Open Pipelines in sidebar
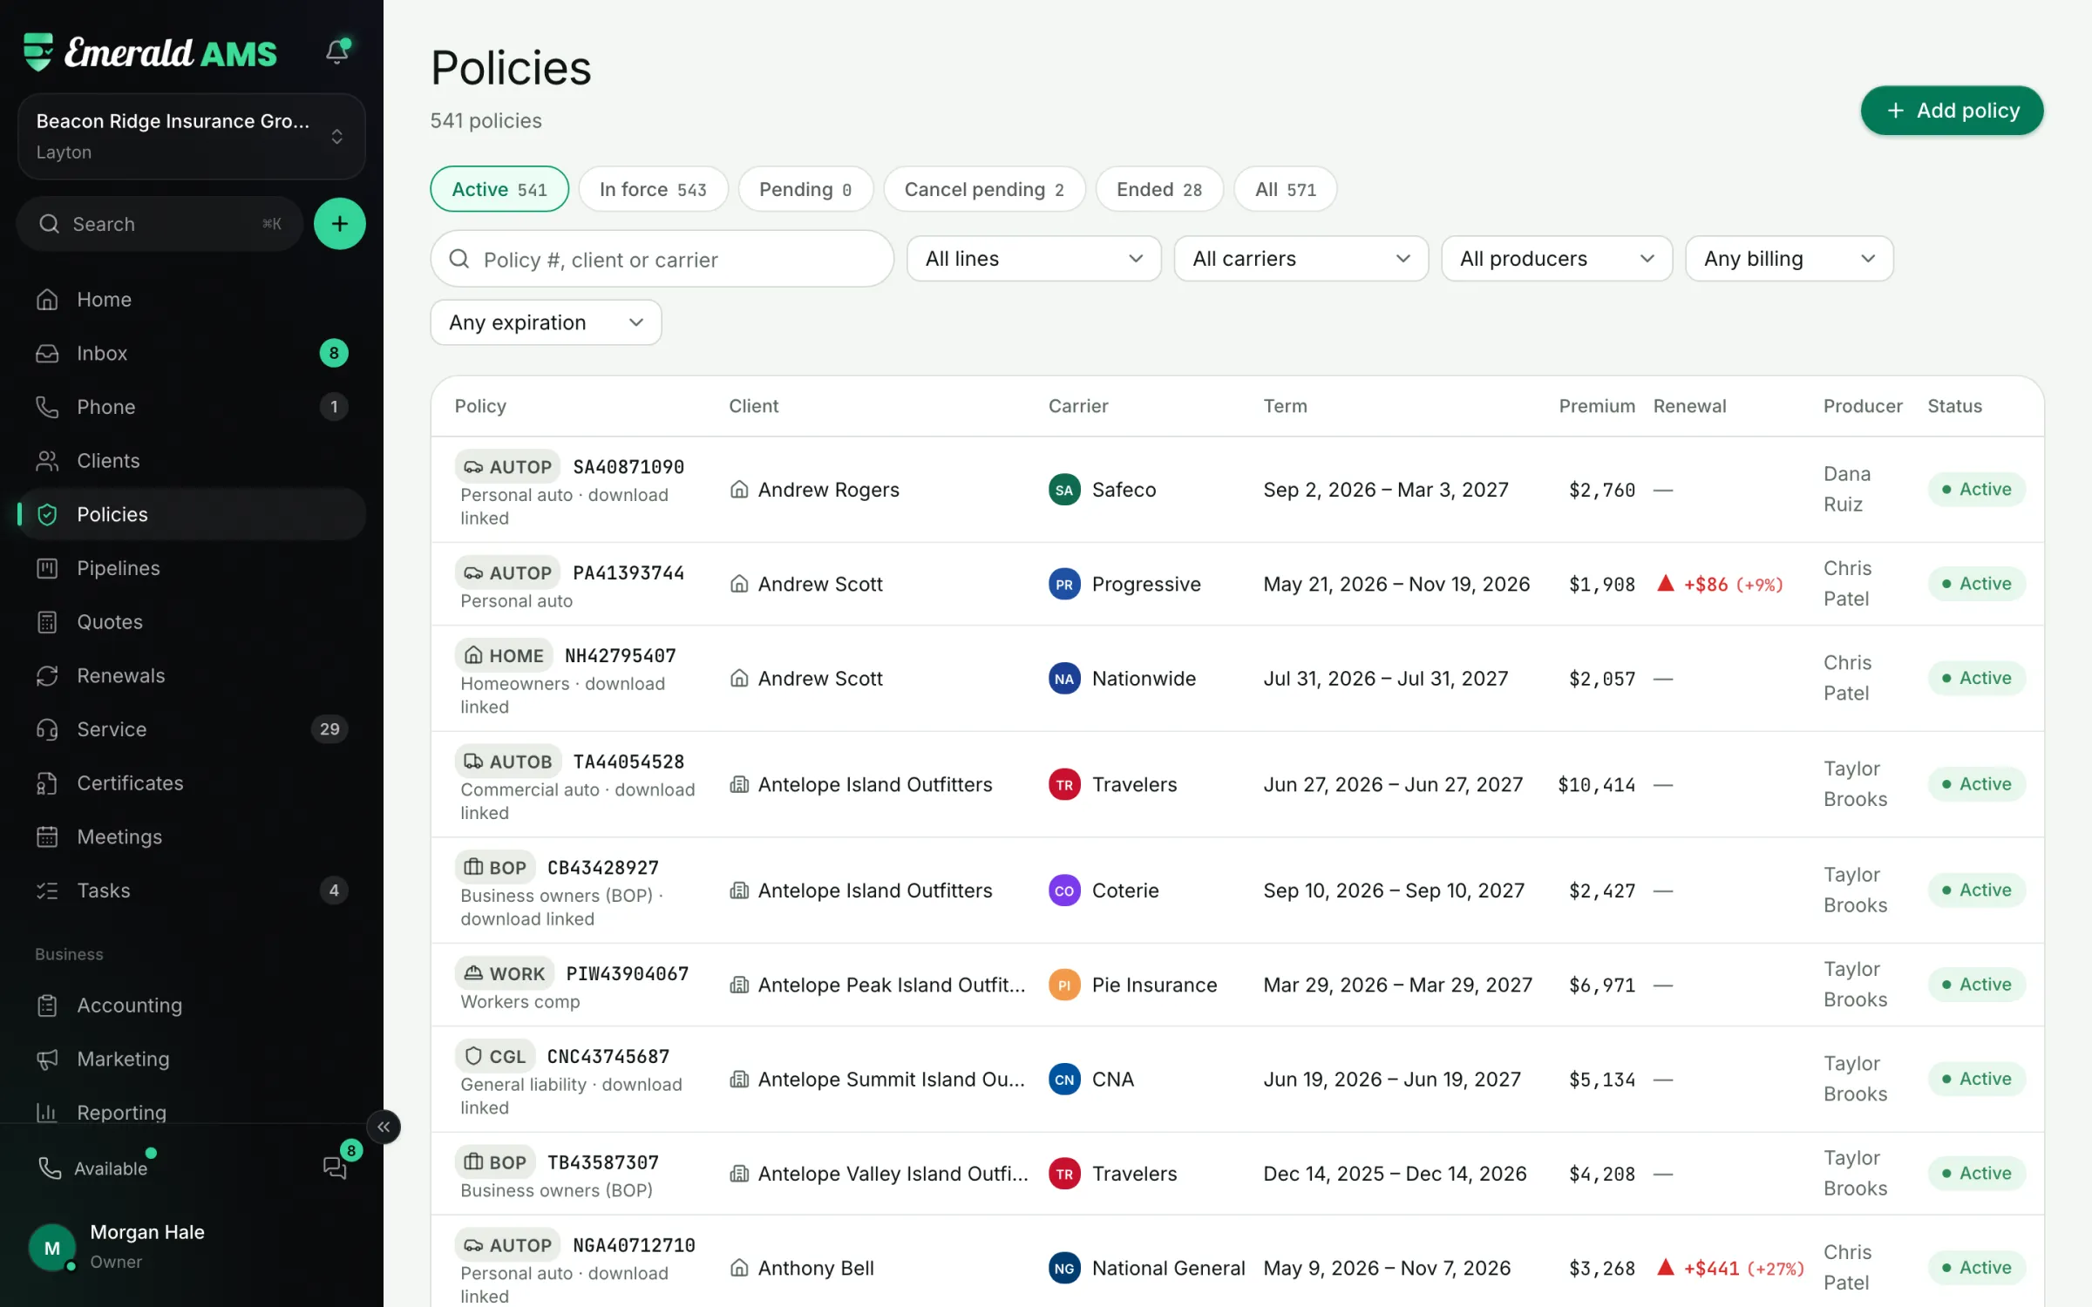Screen dimensions: 2092x1307 coord(192,568)
